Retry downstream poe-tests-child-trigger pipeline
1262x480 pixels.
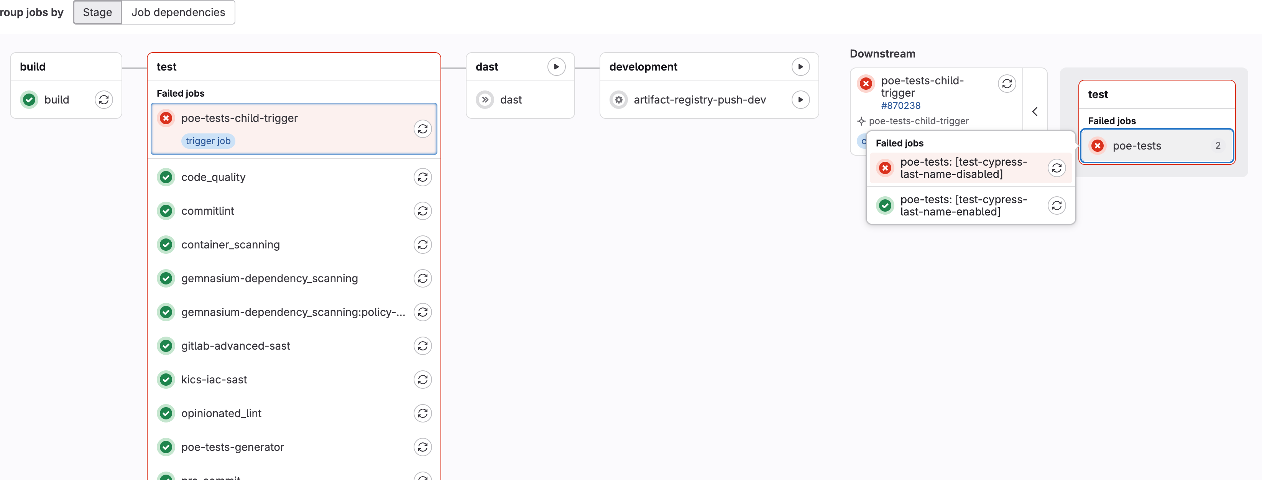1006,84
